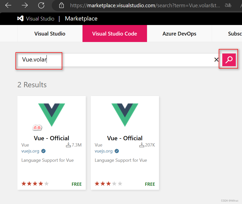This screenshot has height=204, width=242.
Task: Click the four-star rating on the 7.3M card
Action: click(x=35, y=184)
